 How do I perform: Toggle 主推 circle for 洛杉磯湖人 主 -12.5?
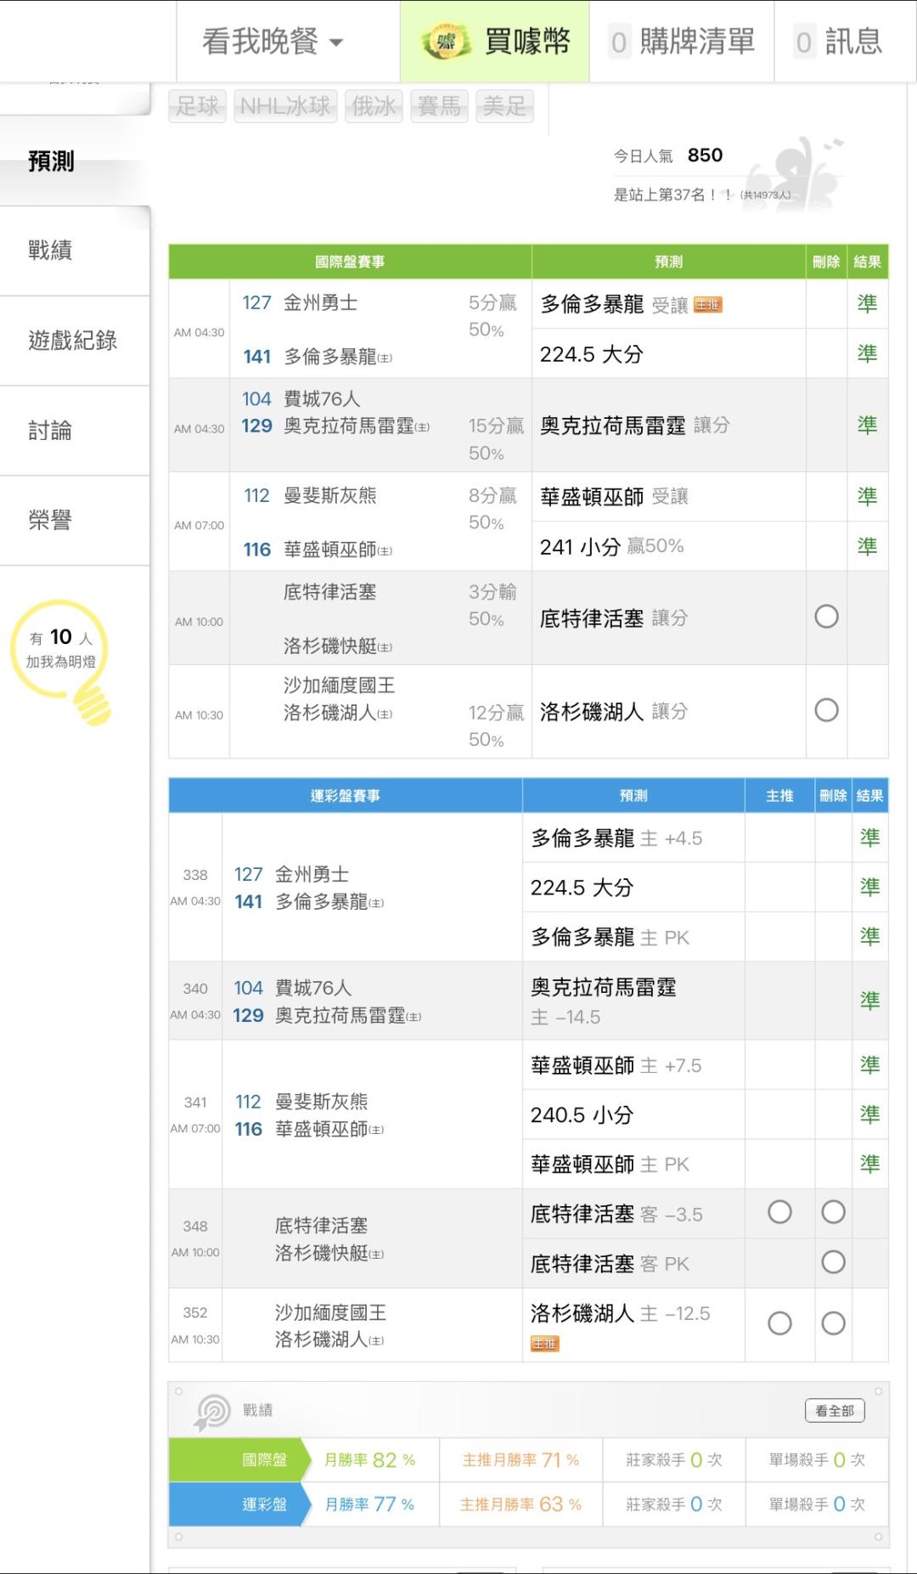click(x=779, y=1323)
